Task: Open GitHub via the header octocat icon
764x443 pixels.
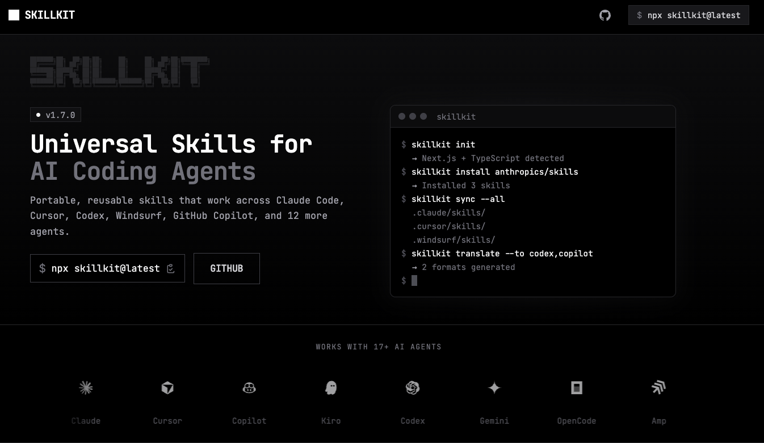Action: (x=605, y=15)
